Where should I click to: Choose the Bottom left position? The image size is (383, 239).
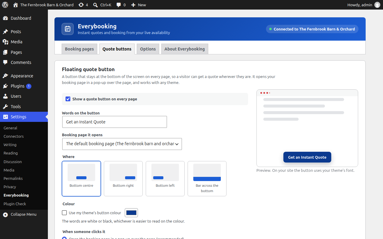[165, 179]
